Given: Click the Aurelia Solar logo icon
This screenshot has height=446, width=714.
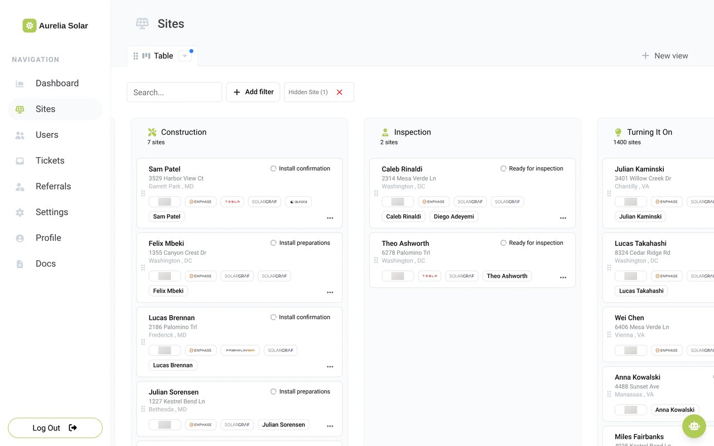Looking at the screenshot, I should point(30,26).
